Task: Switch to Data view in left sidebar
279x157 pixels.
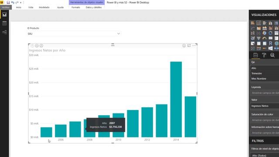Action: click(x=4, y=23)
